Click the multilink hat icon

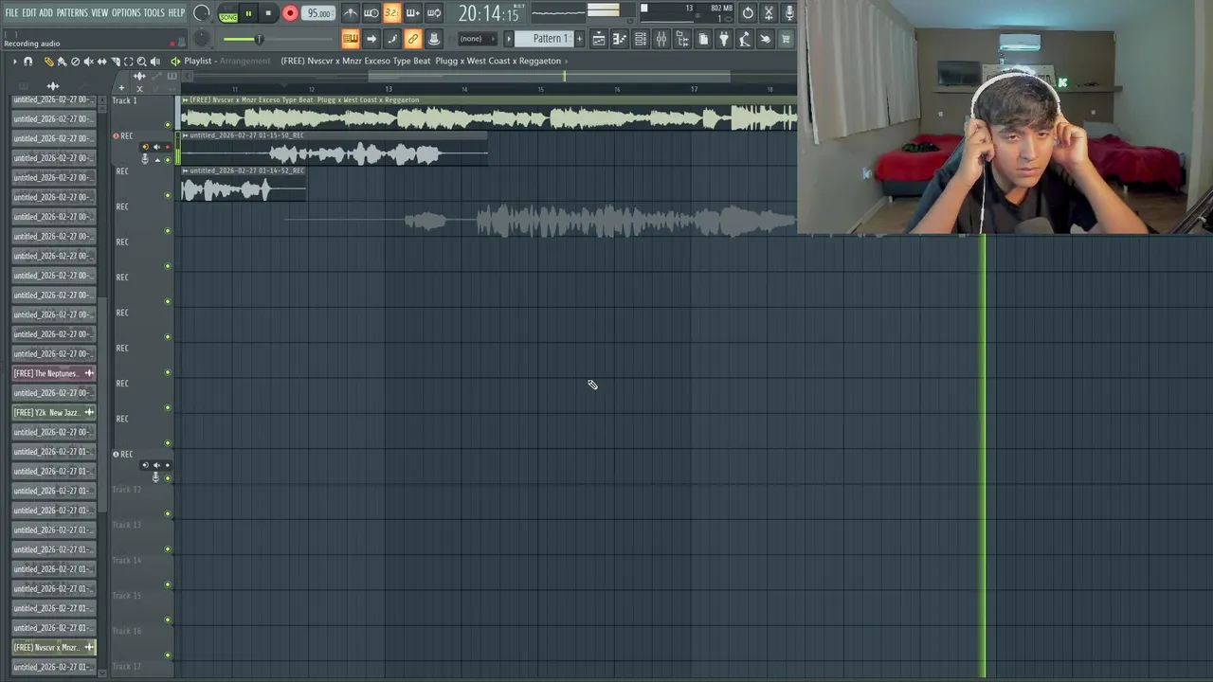click(x=433, y=39)
